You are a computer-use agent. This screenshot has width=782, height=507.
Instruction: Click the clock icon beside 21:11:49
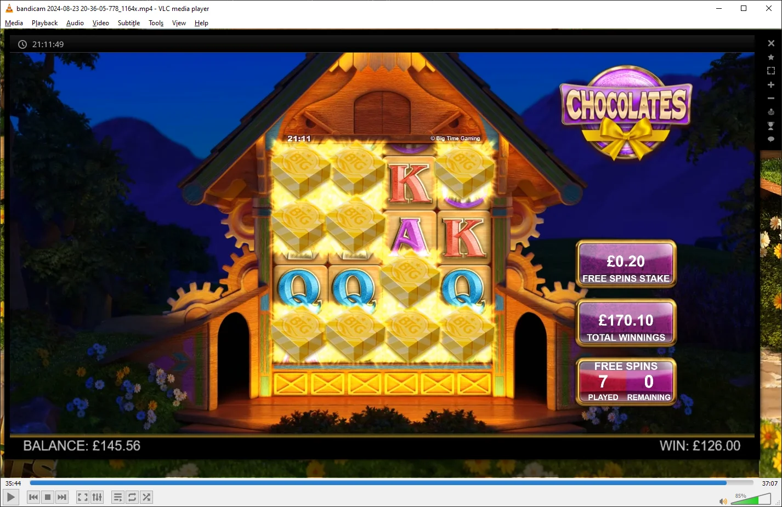22,44
